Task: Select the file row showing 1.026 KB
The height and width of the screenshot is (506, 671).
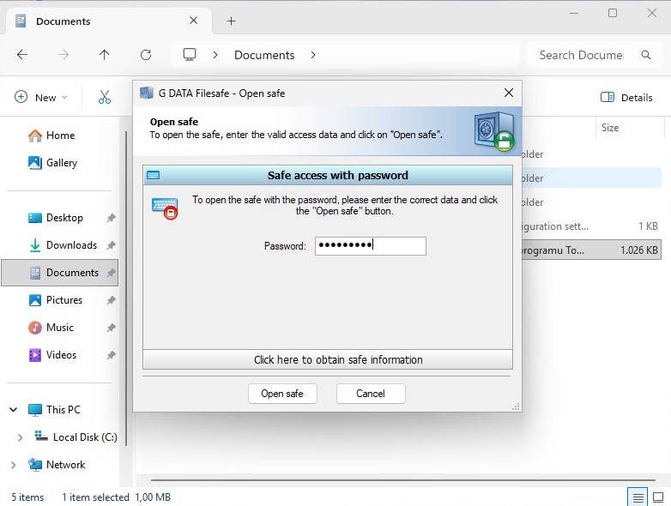Action: click(x=591, y=250)
